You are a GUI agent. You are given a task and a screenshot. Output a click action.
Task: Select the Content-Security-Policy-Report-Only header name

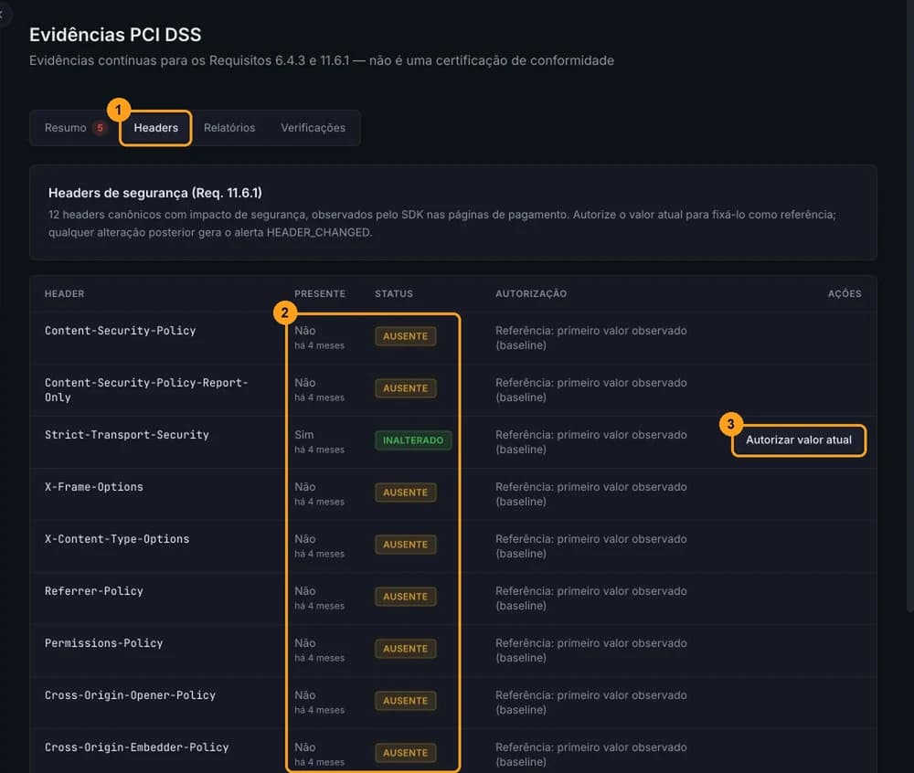tap(146, 390)
